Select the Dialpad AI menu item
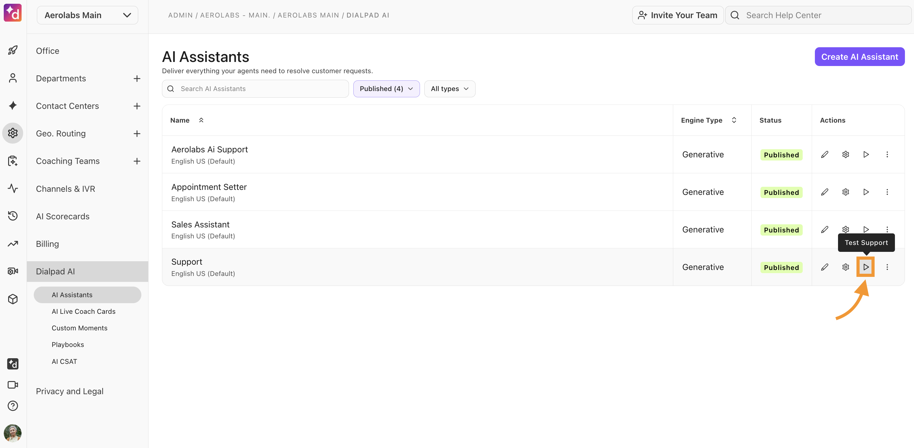Viewport: 914px width, 448px height. pyautogui.click(x=88, y=272)
